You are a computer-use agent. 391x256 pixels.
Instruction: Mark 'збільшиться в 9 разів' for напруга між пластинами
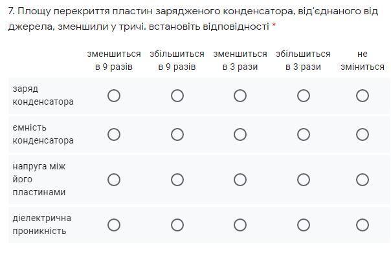177,180
